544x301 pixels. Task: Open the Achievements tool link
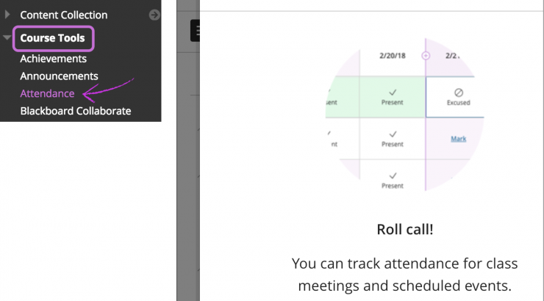coord(53,59)
